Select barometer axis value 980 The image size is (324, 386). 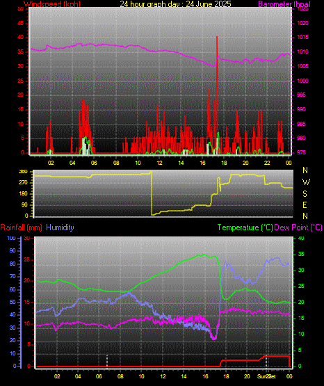click(301, 138)
